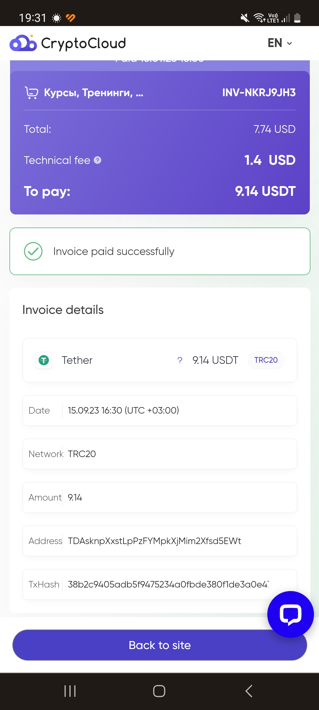This screenshot has height=710, width=319.
Task: Click the TRC20 network badge
Action: (266, 360)
